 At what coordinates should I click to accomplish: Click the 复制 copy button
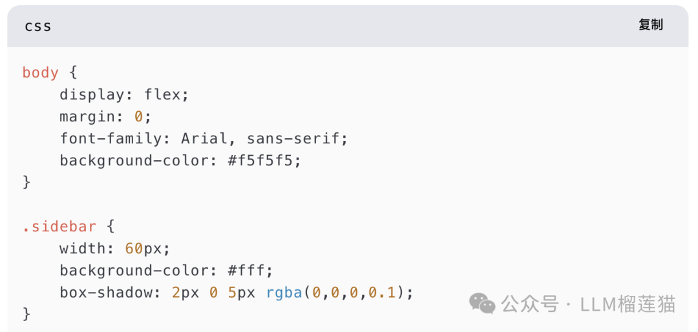[650, 25]
